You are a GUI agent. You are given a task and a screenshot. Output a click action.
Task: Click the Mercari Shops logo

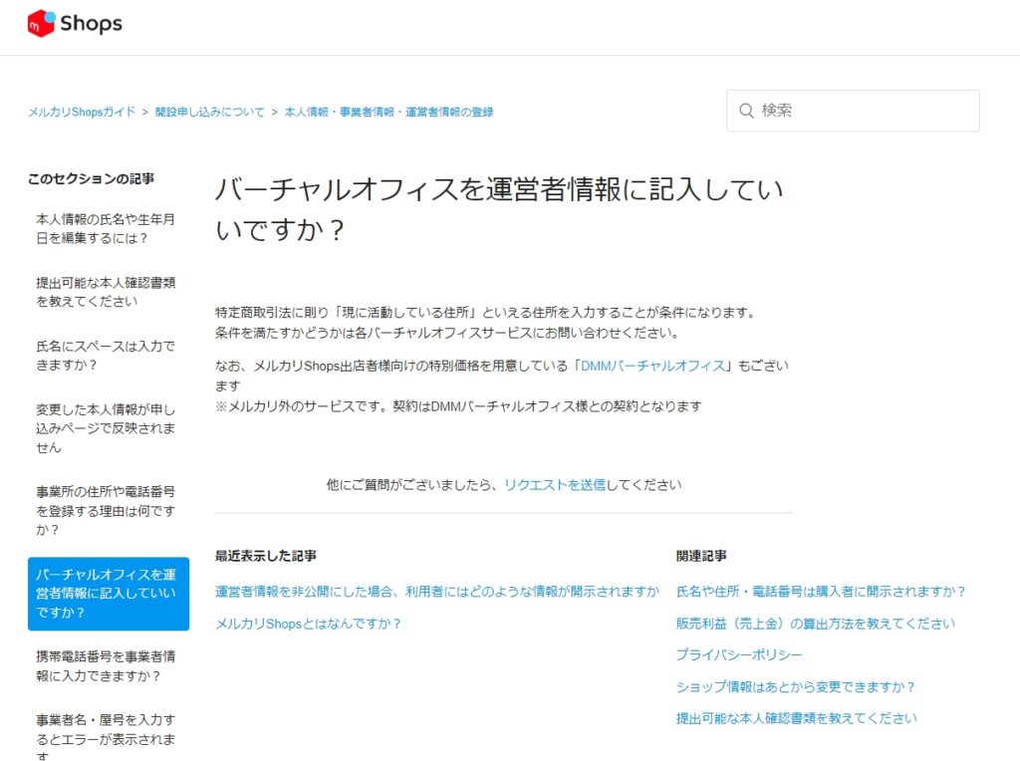pyautogui.click(x=74, y=24)
